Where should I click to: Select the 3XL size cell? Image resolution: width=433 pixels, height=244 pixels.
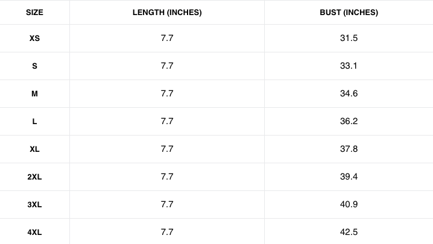[34, 205]
